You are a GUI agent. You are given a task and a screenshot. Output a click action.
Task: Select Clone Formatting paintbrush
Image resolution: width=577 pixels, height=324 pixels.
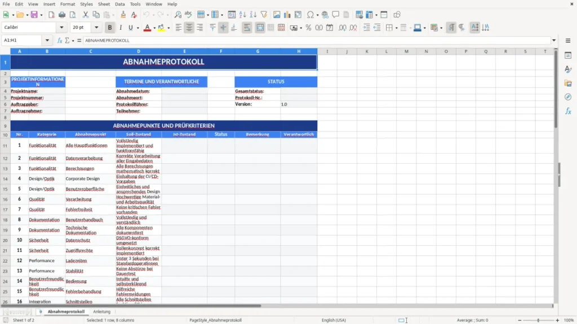pos(123,15)
